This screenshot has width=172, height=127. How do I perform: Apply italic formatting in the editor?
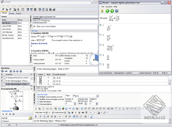click(76, 113)
